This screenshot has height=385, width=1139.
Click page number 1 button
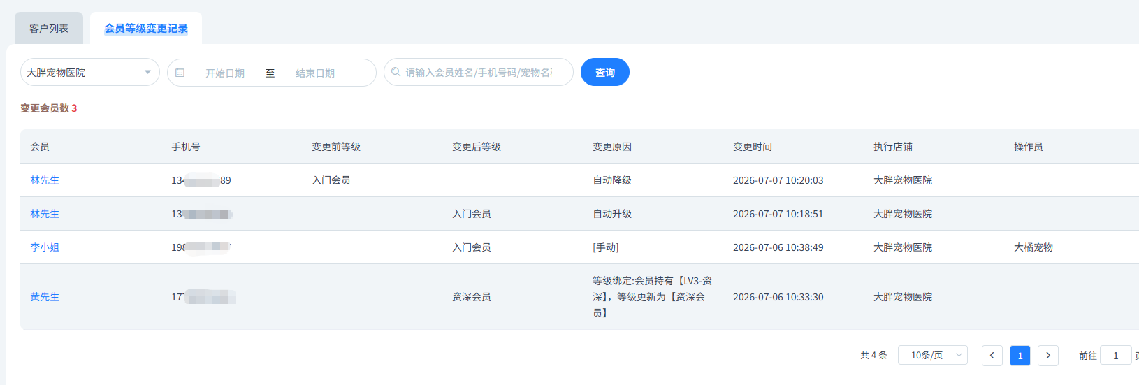(x=1020, y=356)
